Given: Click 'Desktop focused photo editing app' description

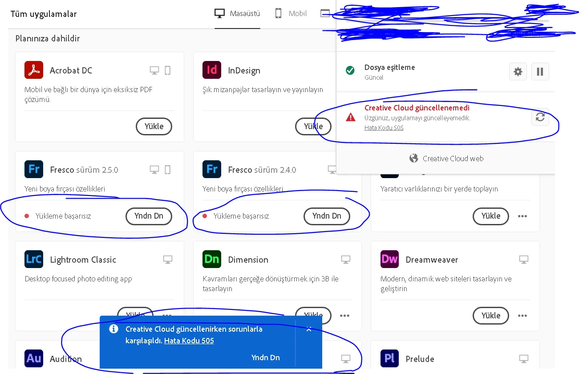Looking at the screenshot, I should point(78,279).
